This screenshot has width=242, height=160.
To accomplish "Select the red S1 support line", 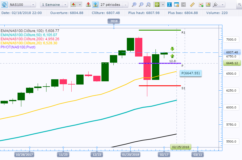I will (x=160, y=86).
